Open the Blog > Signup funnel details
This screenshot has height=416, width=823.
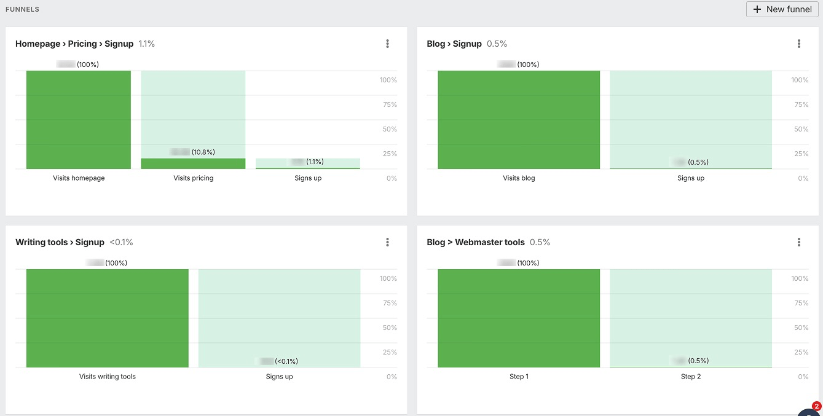tap(455, 44)
